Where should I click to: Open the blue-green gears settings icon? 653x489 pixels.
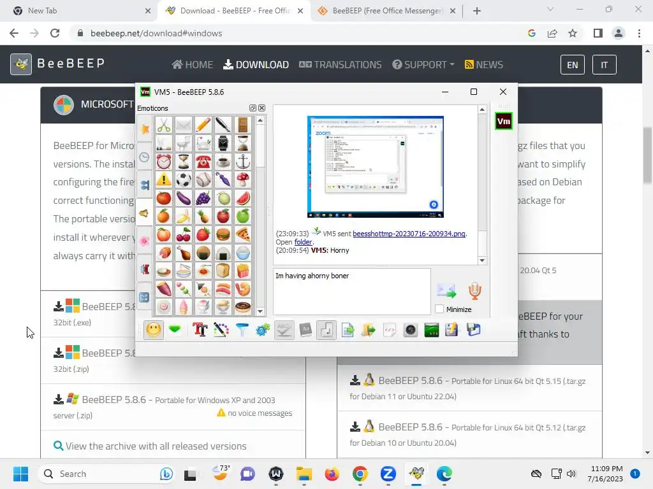(263, 330)
